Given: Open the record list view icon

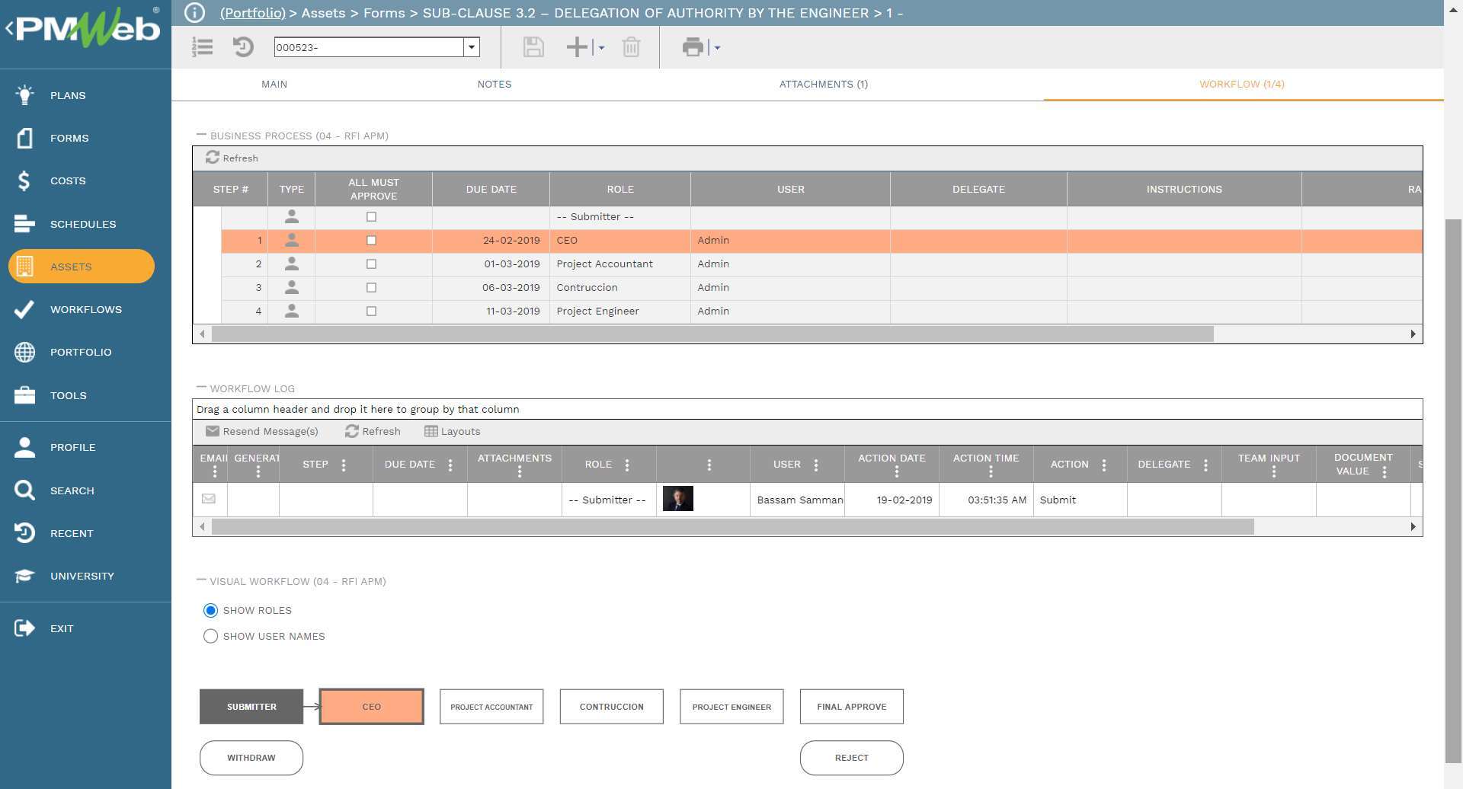Looking at the screenshot, I should (202, 47).
